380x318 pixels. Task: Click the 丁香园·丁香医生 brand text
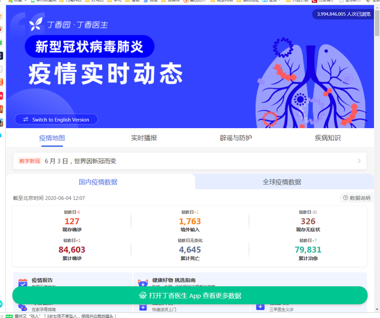77,25
